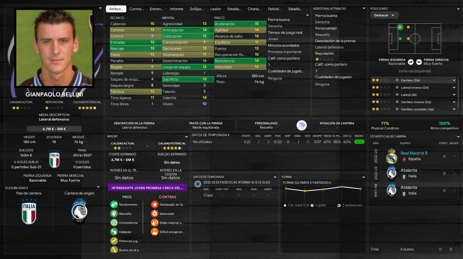
Task: Open the Informe tab
Action: point(177,9)
